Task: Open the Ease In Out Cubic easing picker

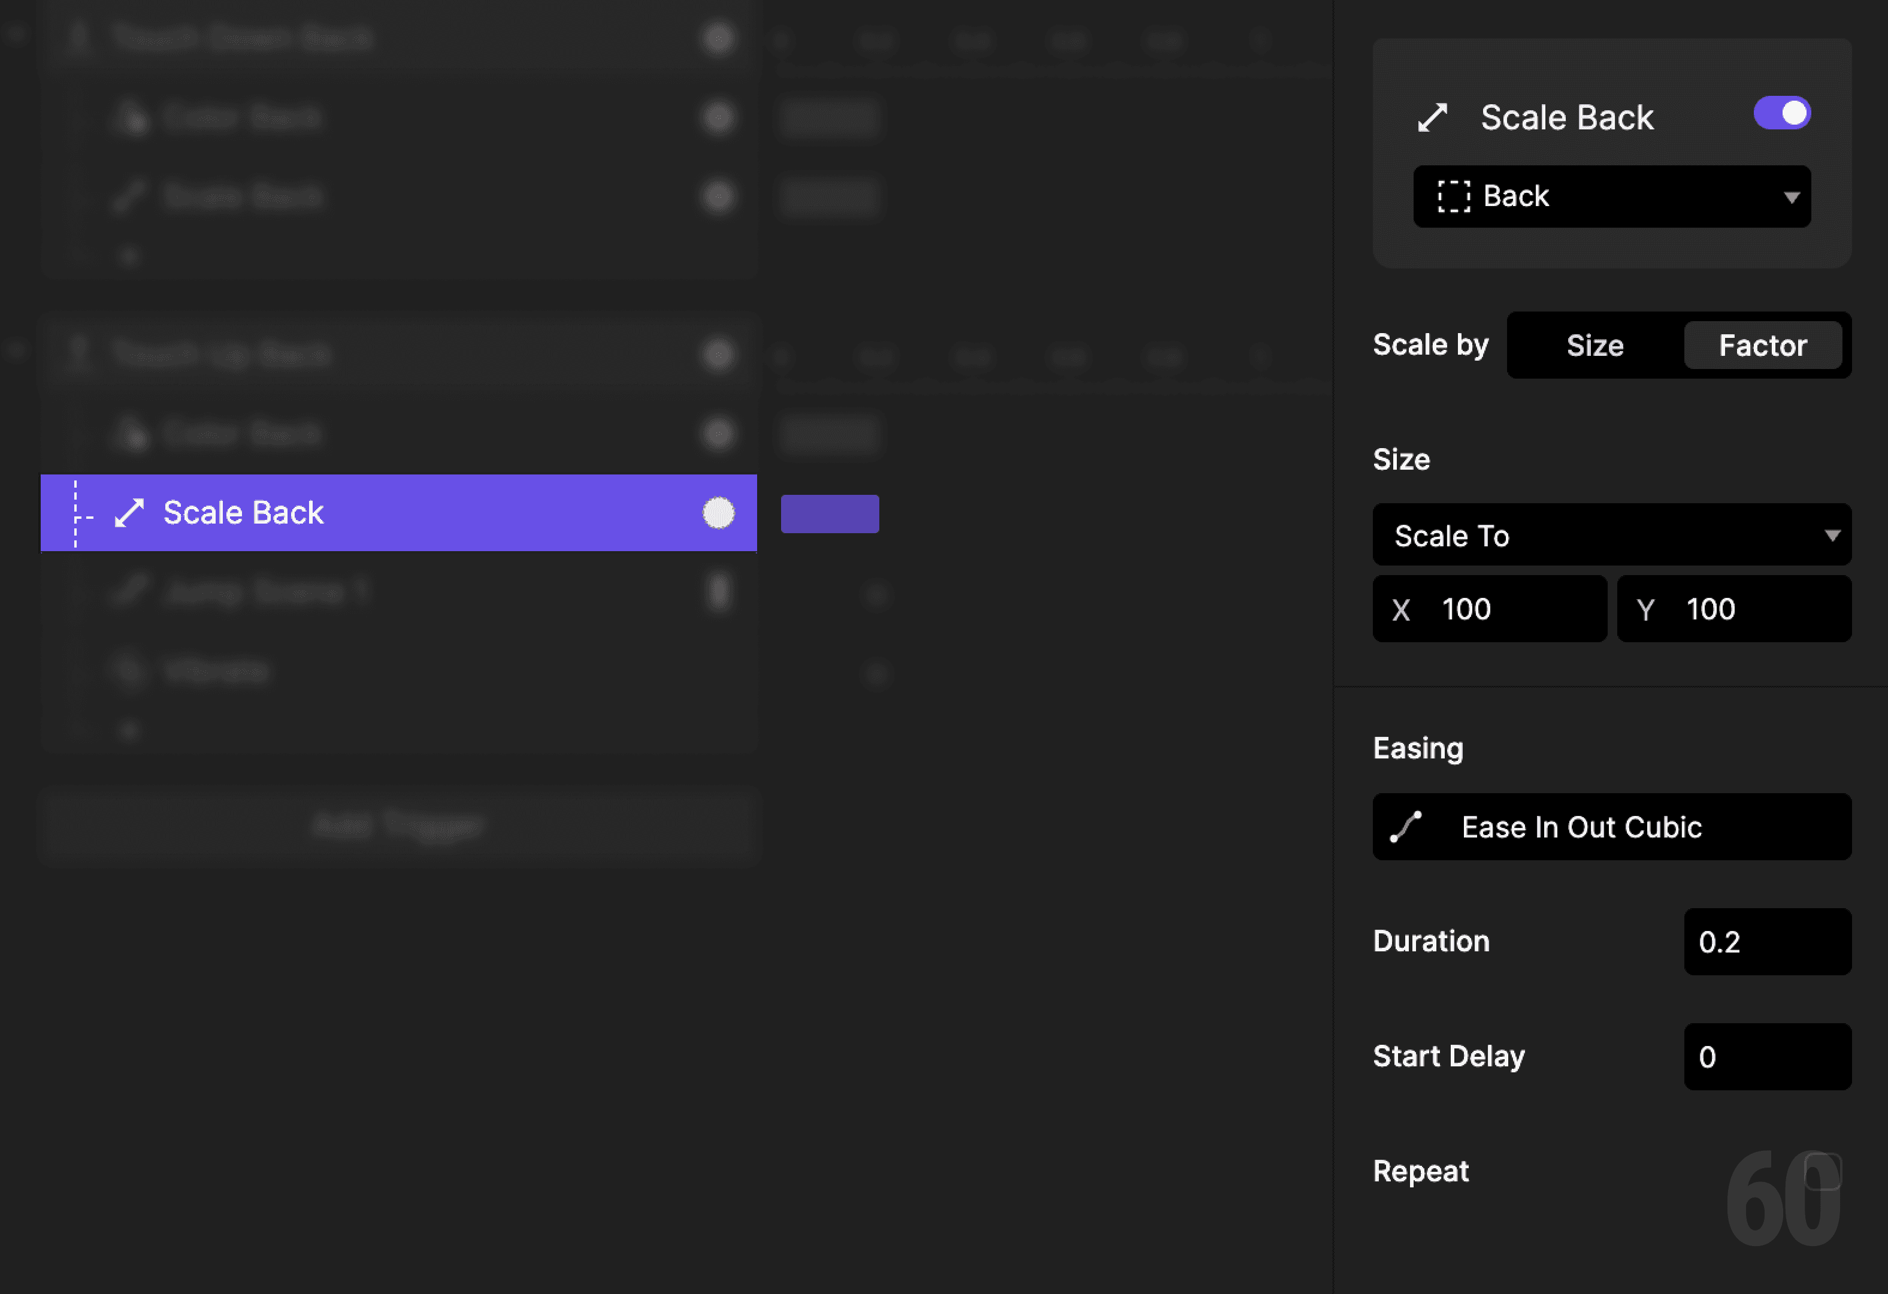Action: (x=1612, y=827)
